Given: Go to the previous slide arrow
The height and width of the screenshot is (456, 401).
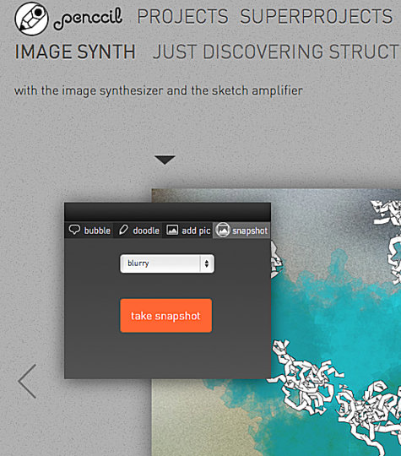Looking at the screenshot, I should pos(27,381).
